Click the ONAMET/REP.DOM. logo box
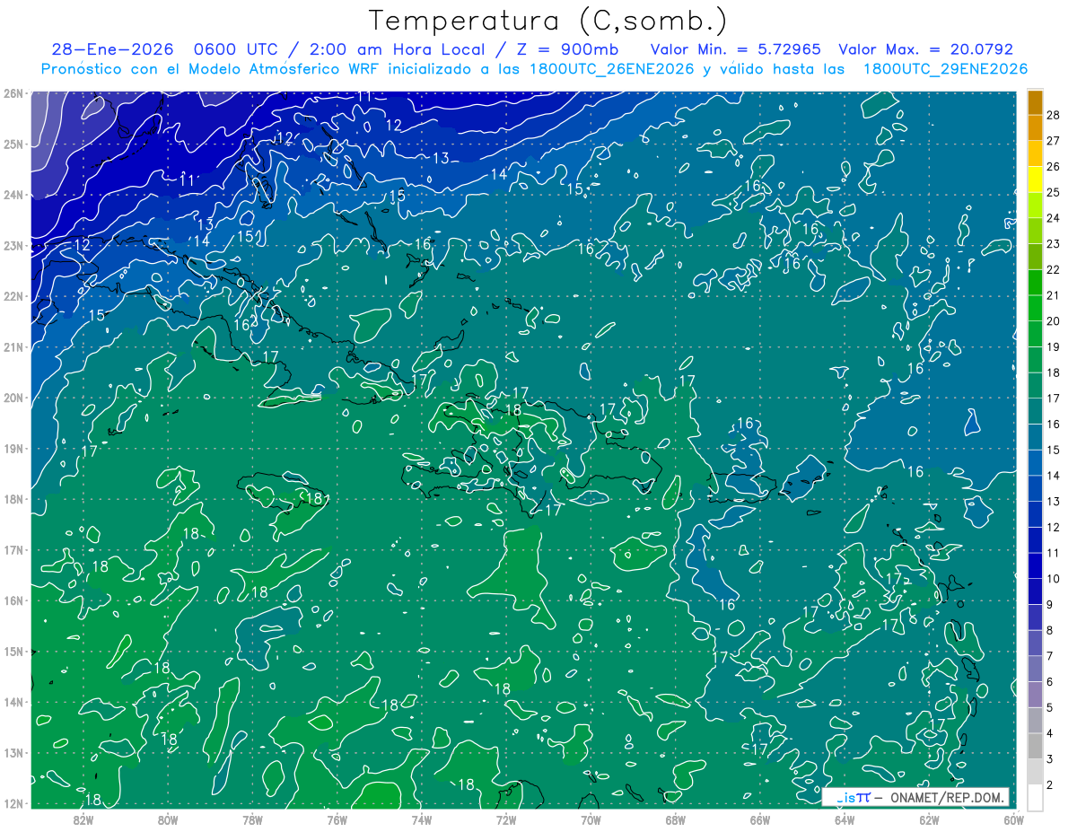1077x832 pixels. click(x=915, y=797)
